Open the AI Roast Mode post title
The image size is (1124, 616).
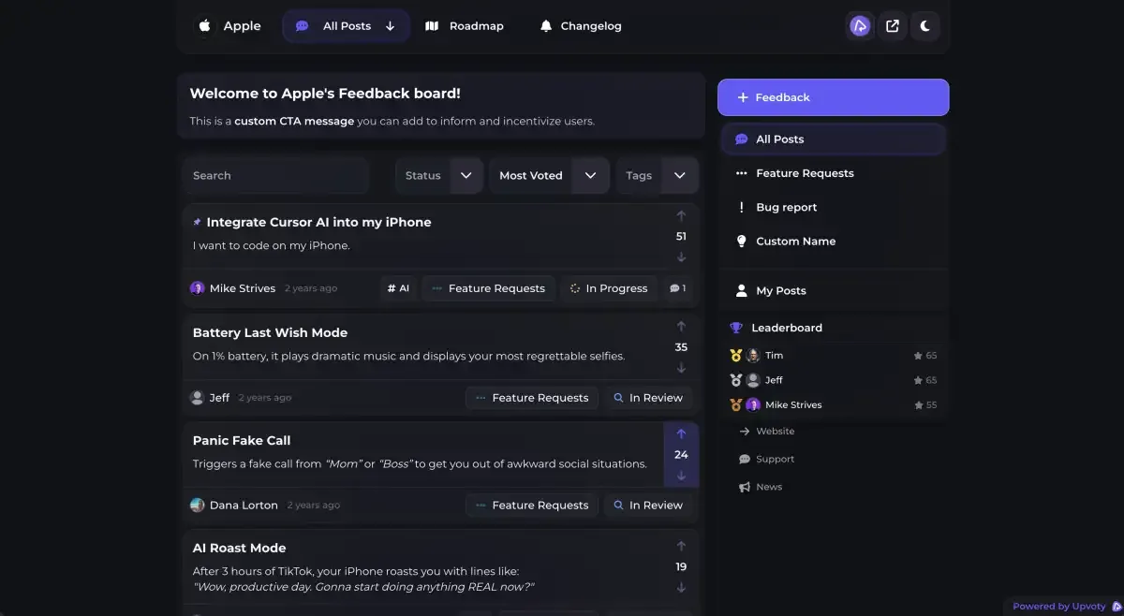(x=239, y=549)
